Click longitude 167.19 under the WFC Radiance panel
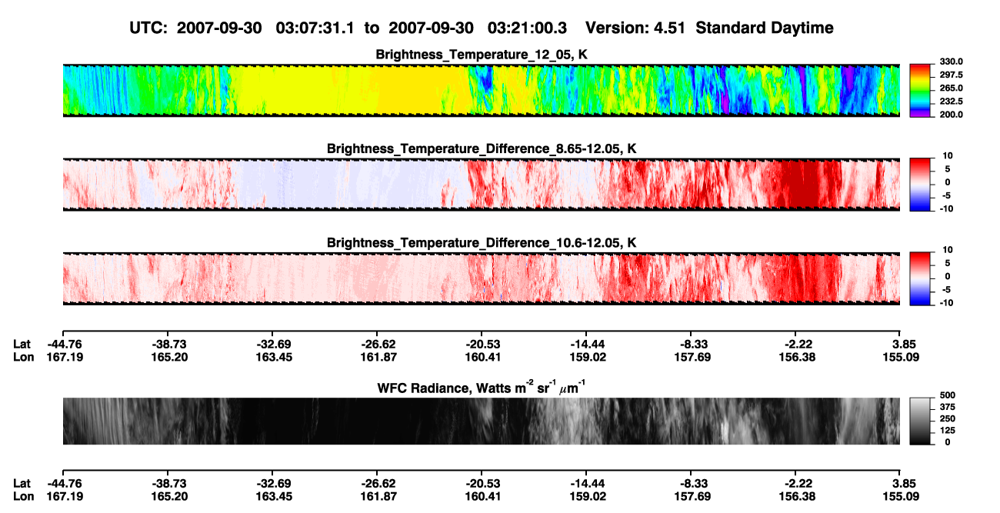 click(x=65, y=496)
